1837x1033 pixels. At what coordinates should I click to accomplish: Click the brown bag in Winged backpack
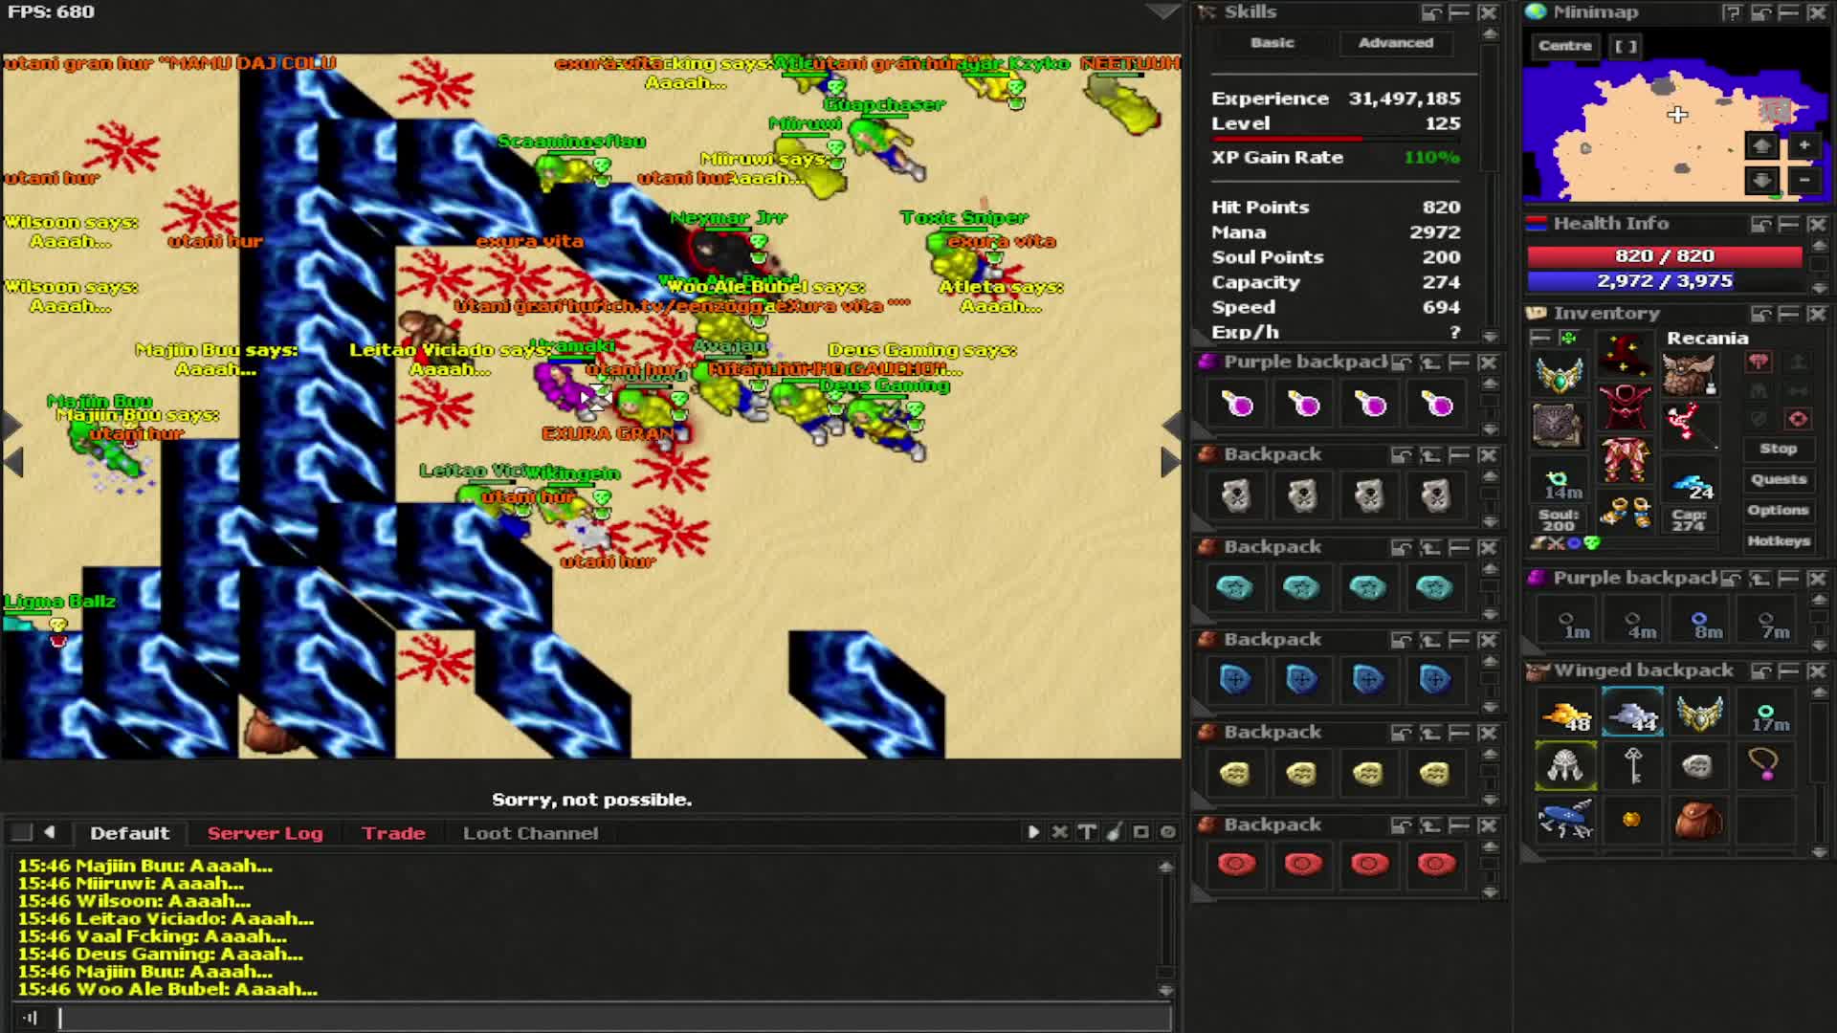(x=1699, y=819)
